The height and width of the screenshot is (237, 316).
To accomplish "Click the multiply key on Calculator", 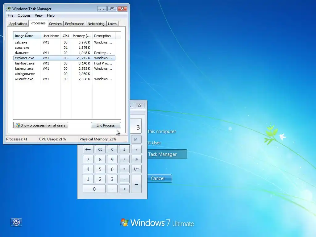I will pos(124,169).
